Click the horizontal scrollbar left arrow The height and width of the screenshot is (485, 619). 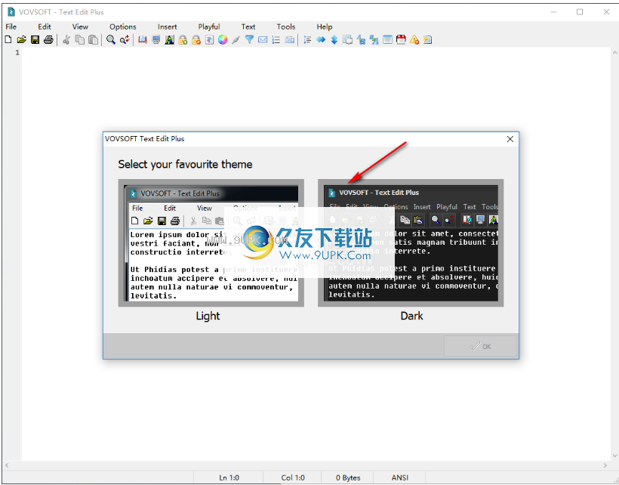[6, 465]
